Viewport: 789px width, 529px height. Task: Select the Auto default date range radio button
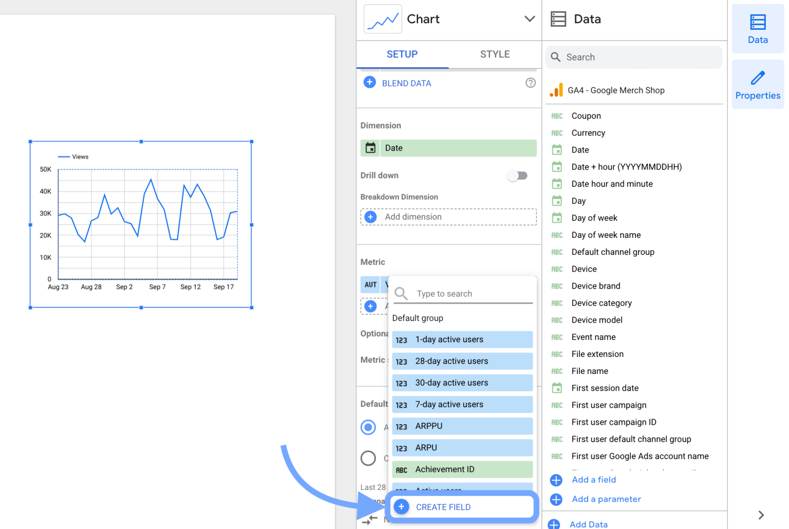(x=368, y=427)
